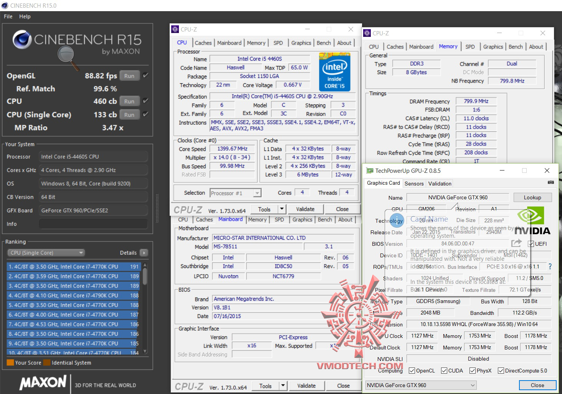Run the CPU (Single Core) benchmark
The image size is (562, 394).
pyautogui.click(x=129, y=114)
